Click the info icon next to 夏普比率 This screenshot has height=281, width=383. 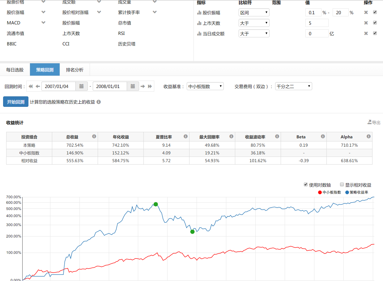point(185,136)
